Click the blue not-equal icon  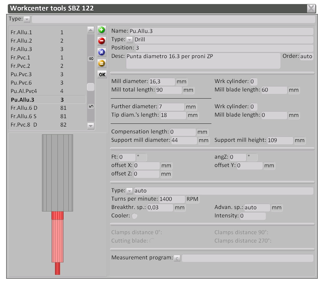tap(102, 52)
